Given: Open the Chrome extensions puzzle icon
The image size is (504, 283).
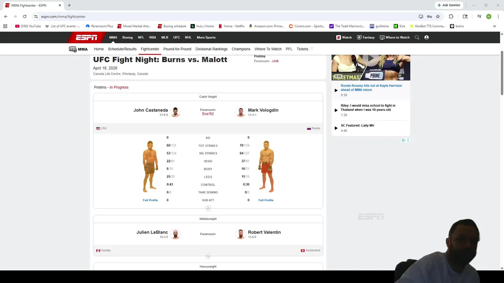Looking at the screenshot, I should [451, 17].
